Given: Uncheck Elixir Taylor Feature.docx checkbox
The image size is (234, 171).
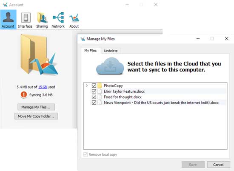Looking at the screenshot, I should click(x=94, y=91).
